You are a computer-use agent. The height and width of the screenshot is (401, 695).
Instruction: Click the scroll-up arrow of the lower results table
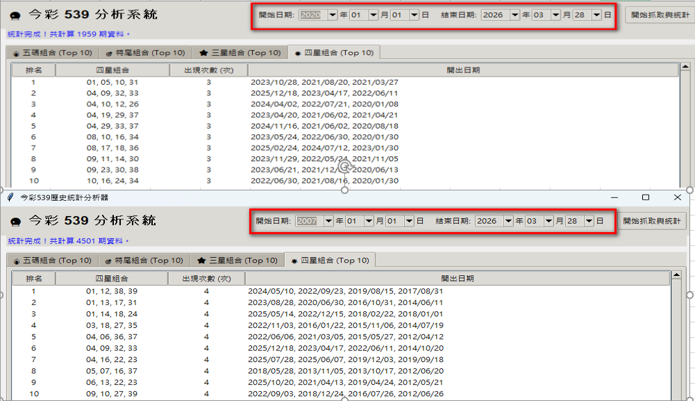point(675,279)
